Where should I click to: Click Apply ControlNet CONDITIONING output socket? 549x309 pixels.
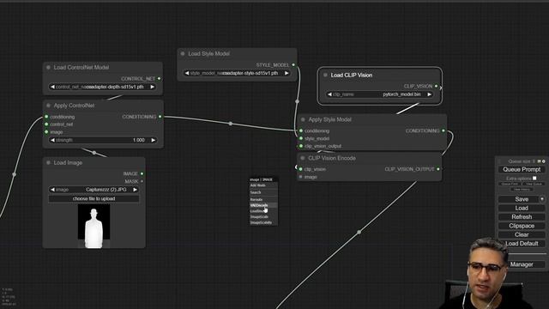[160, 117]
